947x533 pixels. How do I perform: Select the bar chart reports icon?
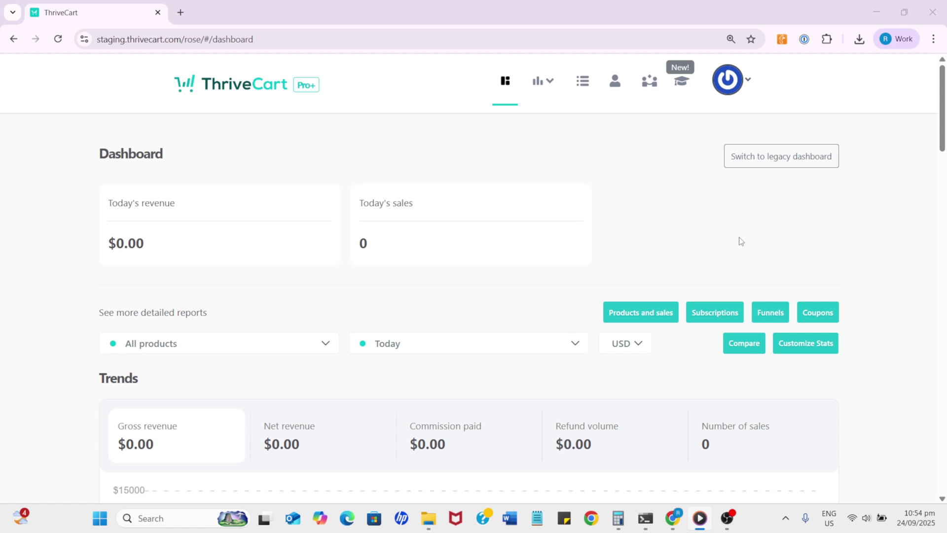pyautogui.click(x=538, y=80)
